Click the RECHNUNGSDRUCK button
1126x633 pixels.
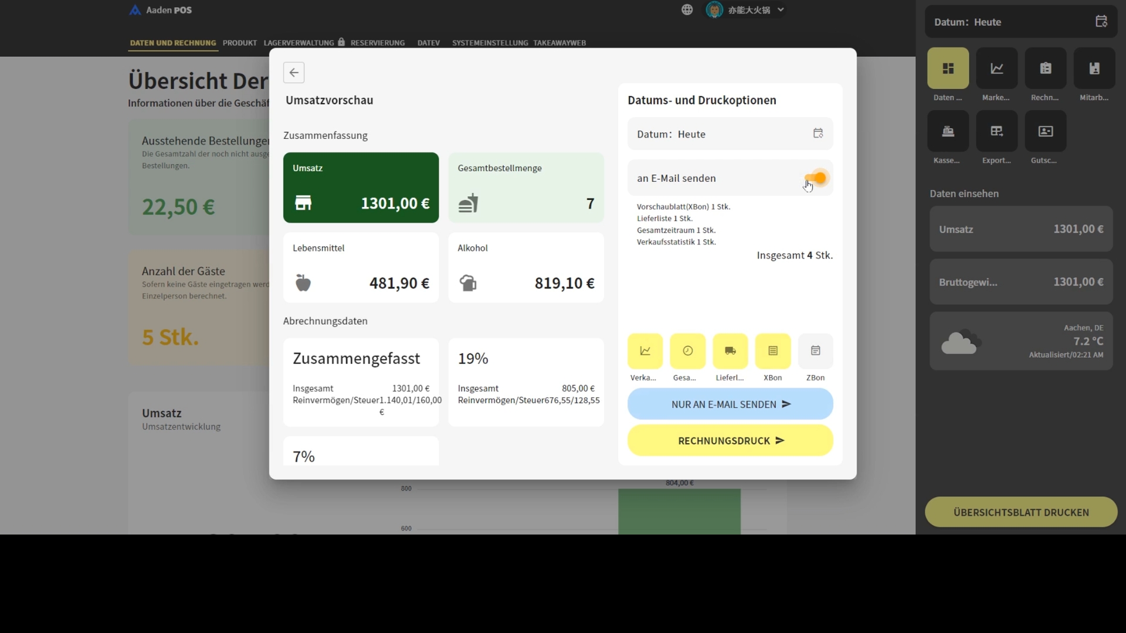click(730, 441)
